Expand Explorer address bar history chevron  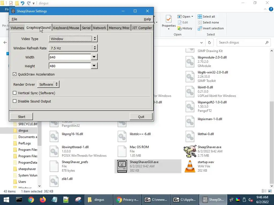tap(201, 42)
